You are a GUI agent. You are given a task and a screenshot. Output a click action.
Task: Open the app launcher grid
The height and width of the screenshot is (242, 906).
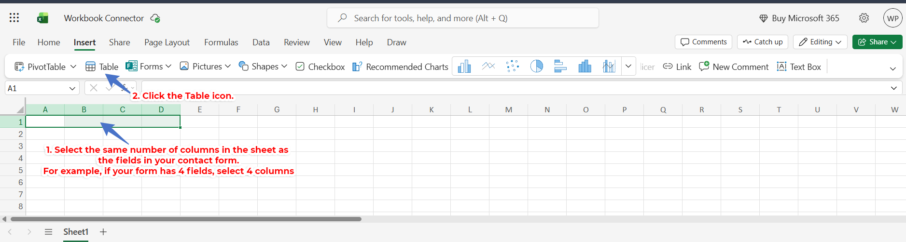(x=14, y=18)
